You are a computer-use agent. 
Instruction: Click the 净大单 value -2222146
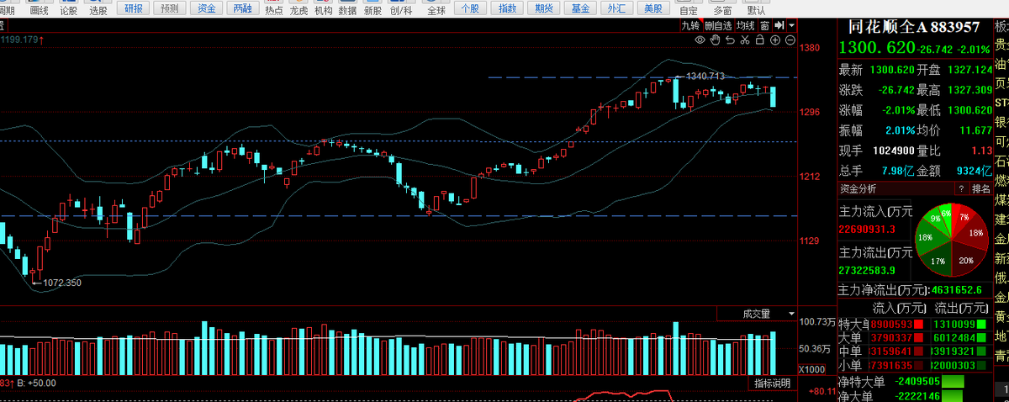[x=917, y=396]
